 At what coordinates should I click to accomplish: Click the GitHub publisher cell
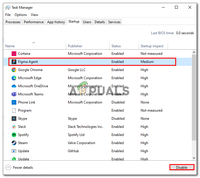pyautogui.click(x=73, y=151)
